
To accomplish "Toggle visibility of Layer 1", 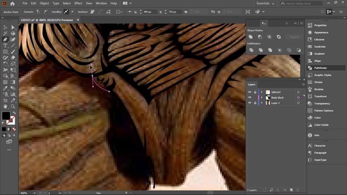I will pyautogui.click(x=249, y=103).
